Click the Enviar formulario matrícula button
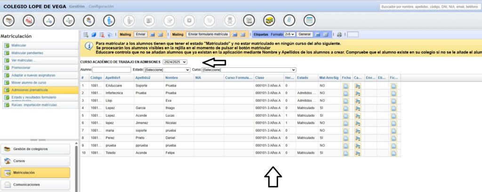Viewport: 482px width, 192px height. [208, 34]
